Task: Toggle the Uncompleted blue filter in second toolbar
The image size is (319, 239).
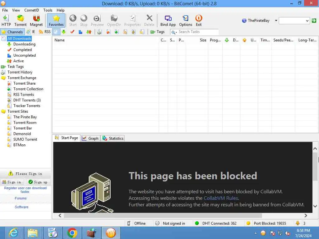Action: pos(81,32)
